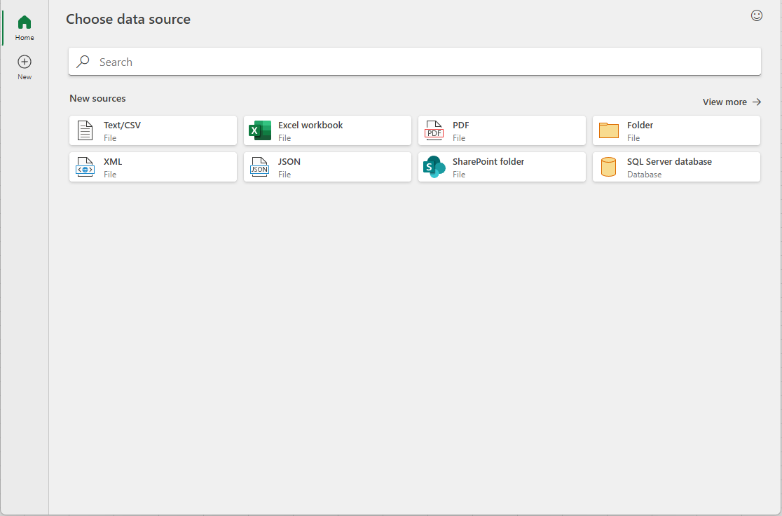Select the Text/CSV file icon
This screenshot has width=782, height=516.
85,130
